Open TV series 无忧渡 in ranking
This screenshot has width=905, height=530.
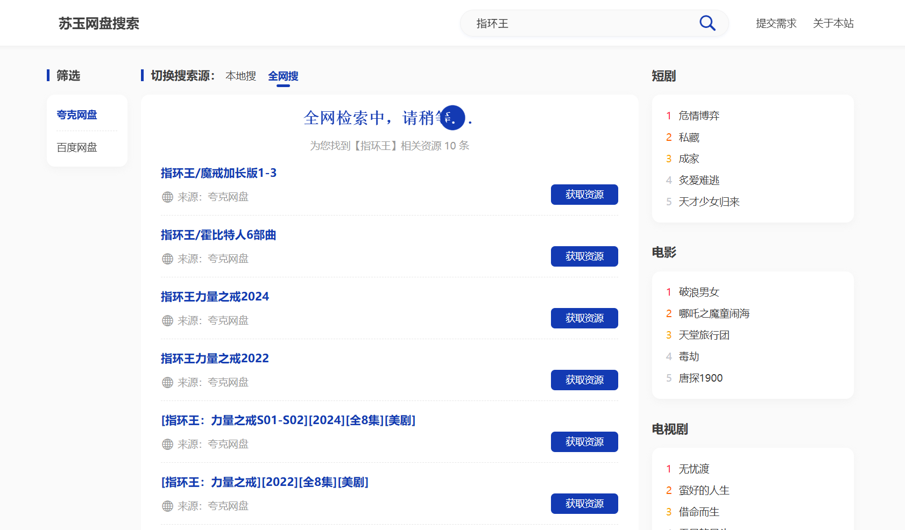pos(694,469)
